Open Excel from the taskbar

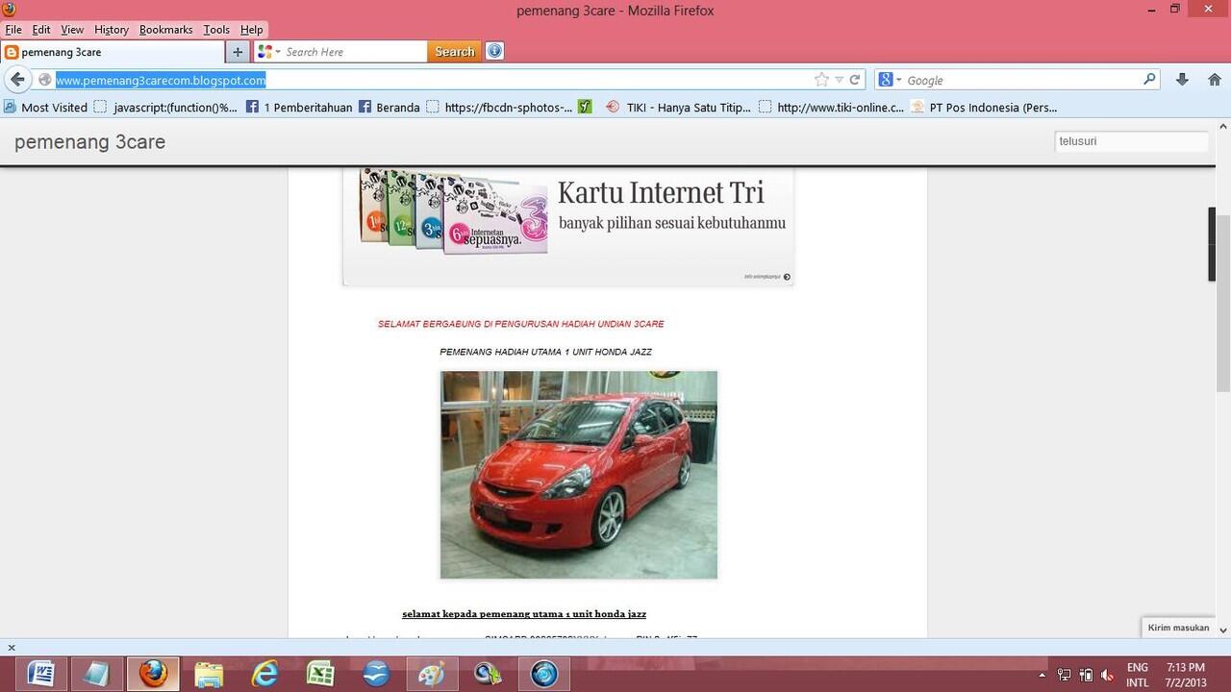(x=319, y=674)
